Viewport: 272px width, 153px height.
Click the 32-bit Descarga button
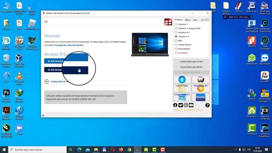pyautogui.click(x=66, y=70)
